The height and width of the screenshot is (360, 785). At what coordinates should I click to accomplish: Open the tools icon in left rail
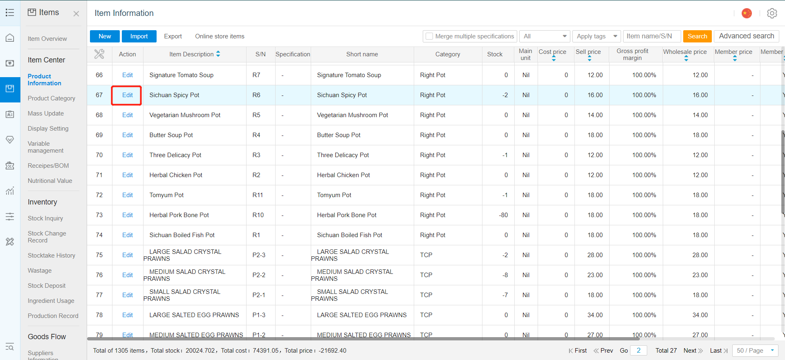click(10, 242)
